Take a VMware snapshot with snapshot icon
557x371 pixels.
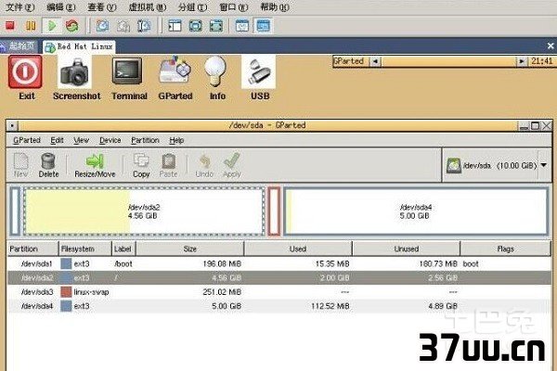coord(103,26)
